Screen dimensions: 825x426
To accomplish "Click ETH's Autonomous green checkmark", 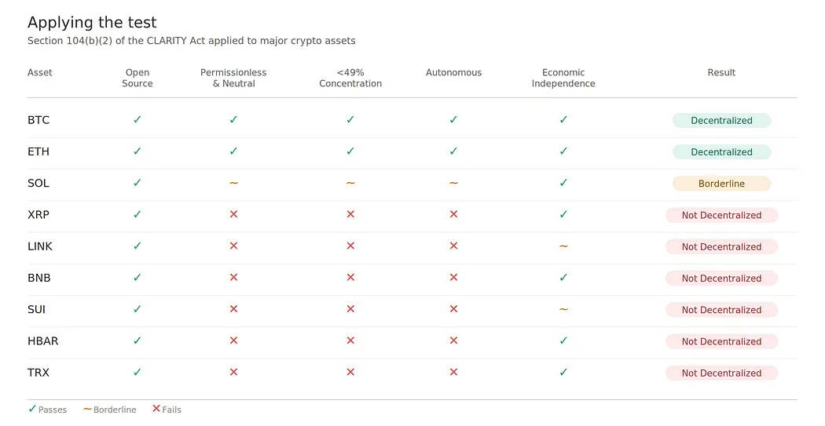I will pos(453,151).
